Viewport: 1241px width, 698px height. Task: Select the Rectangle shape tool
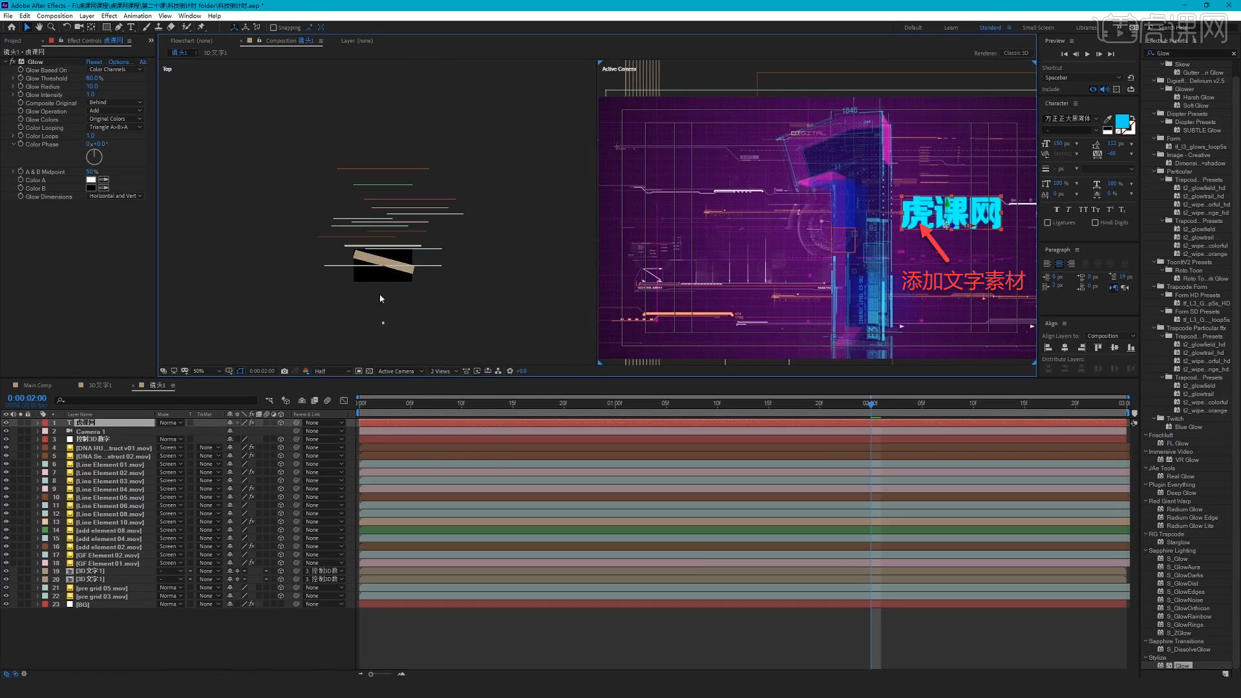107,27
